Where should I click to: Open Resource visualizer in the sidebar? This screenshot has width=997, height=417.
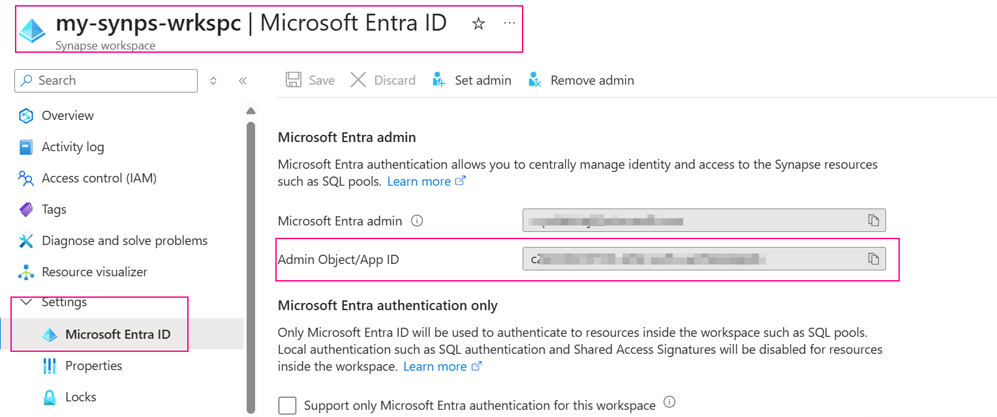click(x=95, y=272)
